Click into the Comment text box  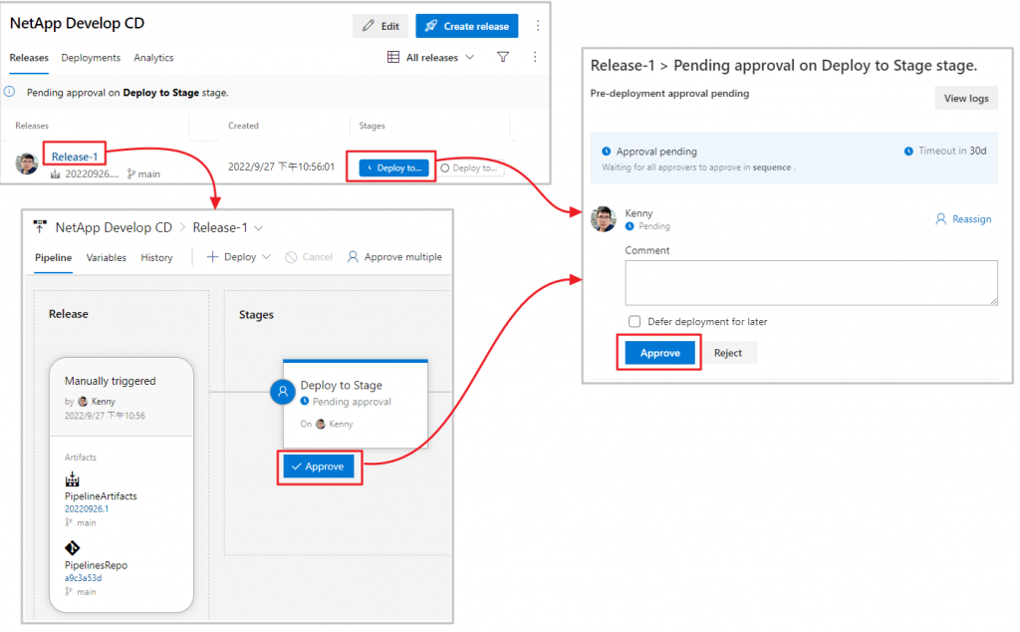811,282
